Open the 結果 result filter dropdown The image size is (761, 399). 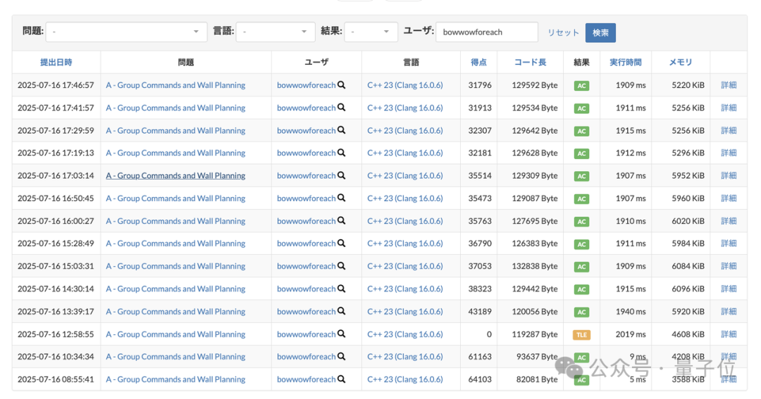pos(371,32)
